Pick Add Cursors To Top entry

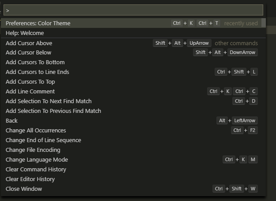tap(133, 82)
